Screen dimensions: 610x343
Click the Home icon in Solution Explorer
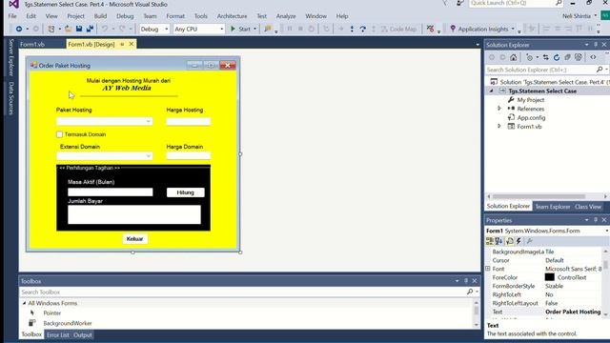(514, 57)
